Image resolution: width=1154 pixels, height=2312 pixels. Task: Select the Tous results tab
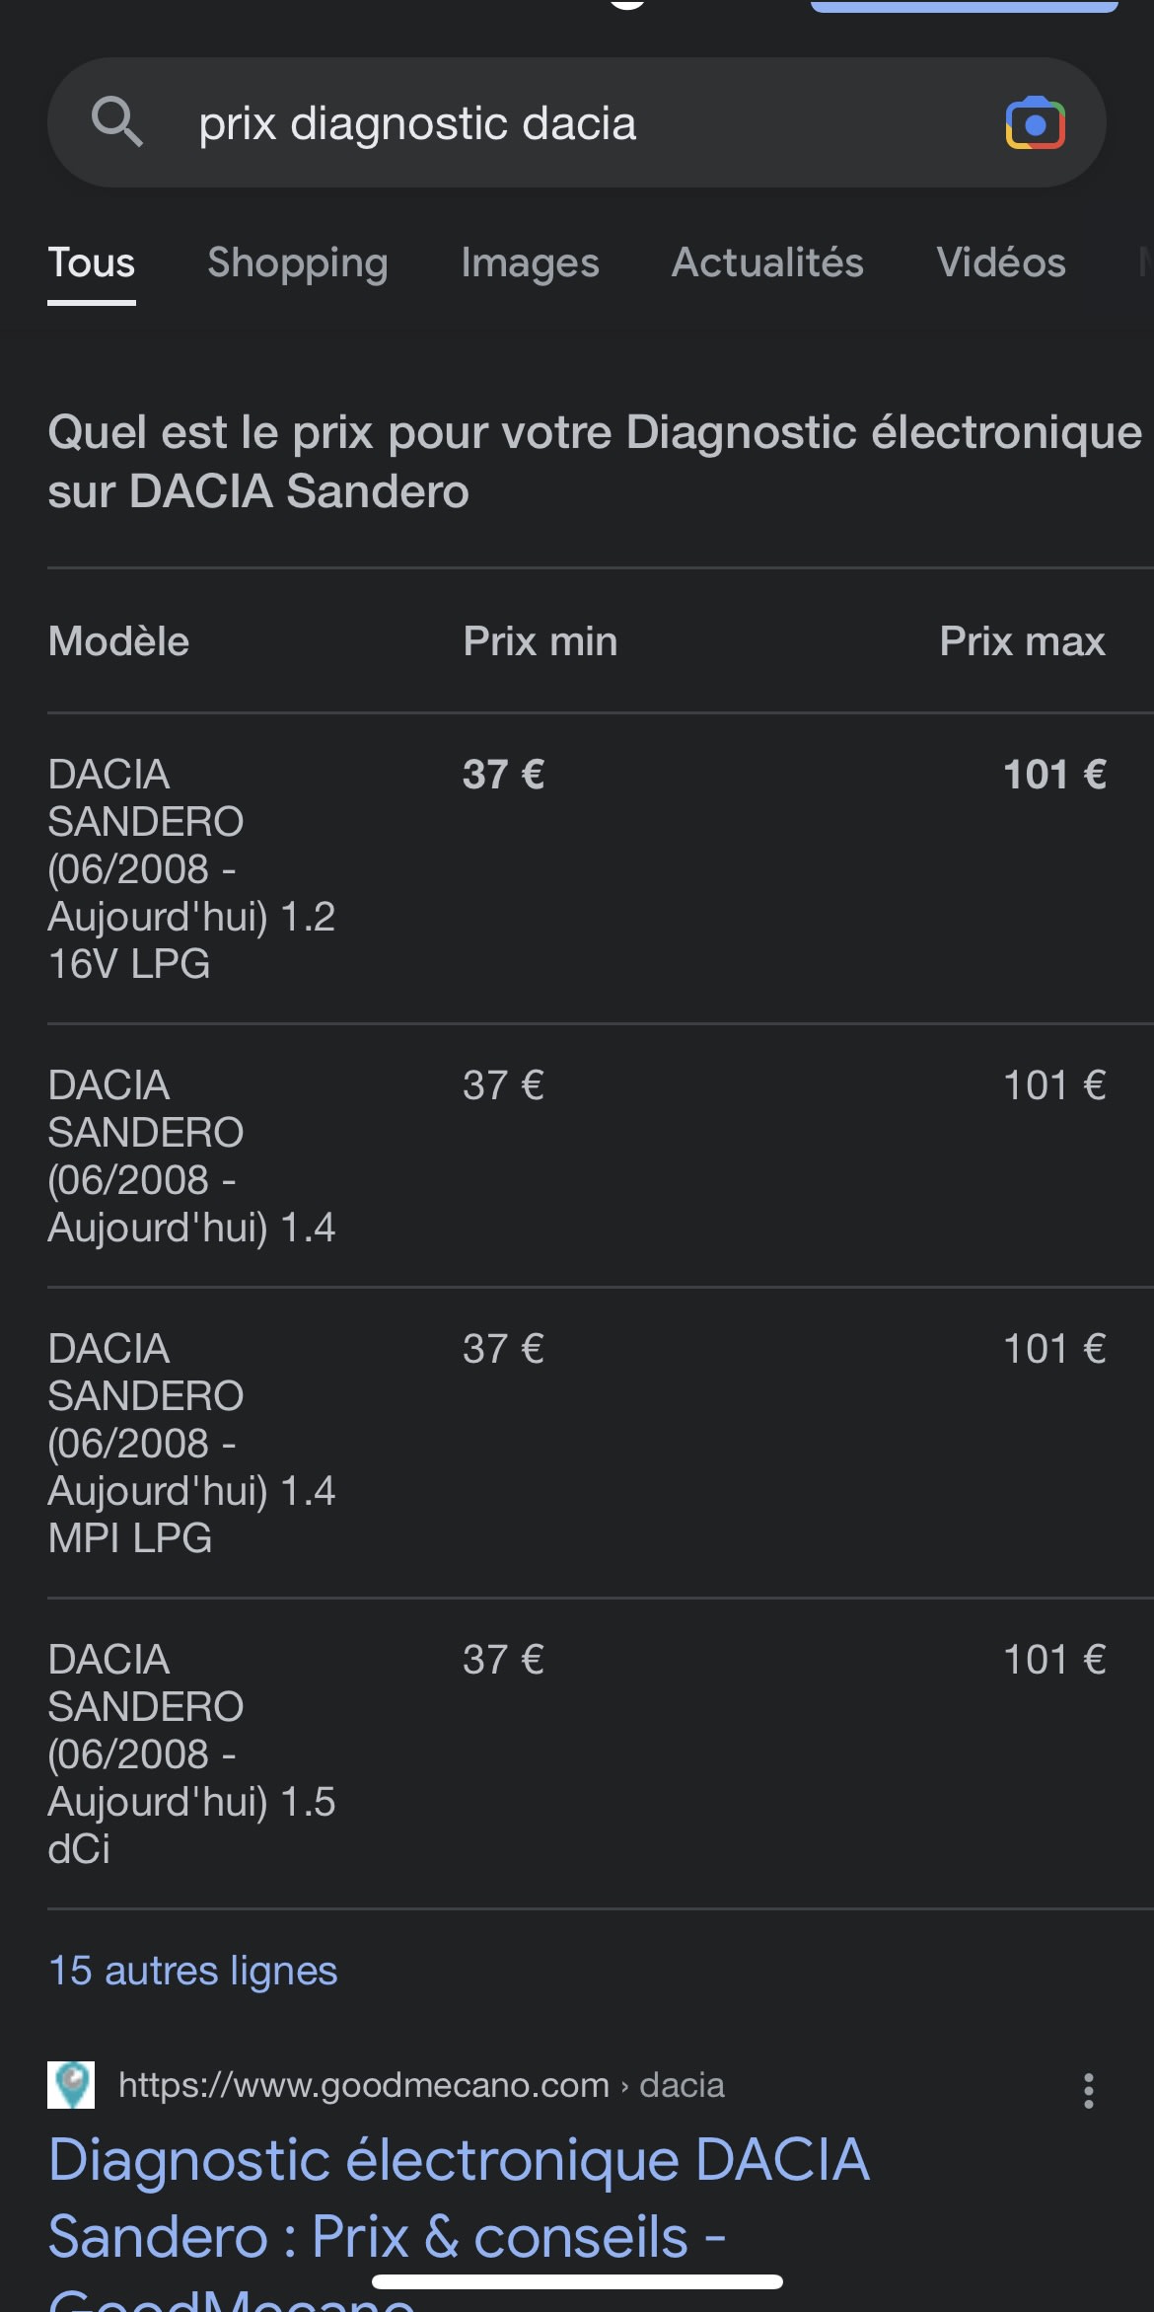click(x=92, y=263)
